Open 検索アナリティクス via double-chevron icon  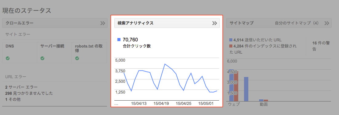(215, 23)
